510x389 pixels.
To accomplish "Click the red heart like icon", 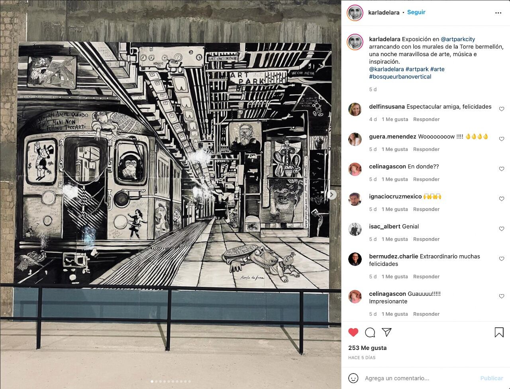I will click(x=353, y=332).
